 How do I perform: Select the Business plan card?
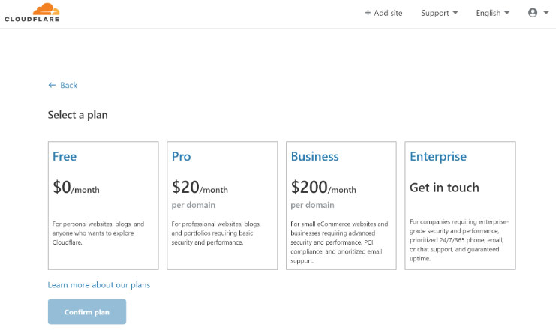[x=341, y=206]
